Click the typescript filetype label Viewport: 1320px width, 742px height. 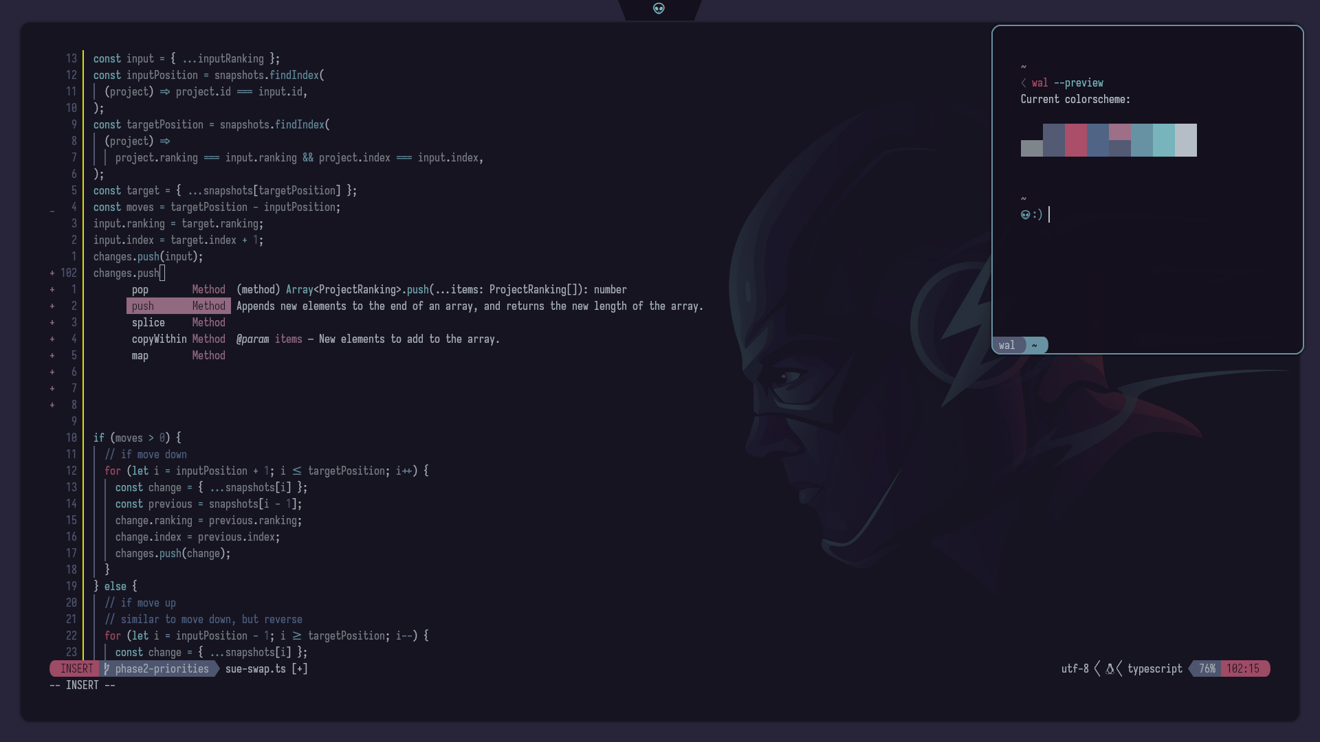pyautogui.click(x=1154, y=668)
